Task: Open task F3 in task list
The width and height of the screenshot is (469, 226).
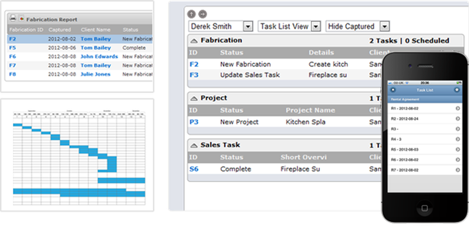Action: [x=194, y=75]
